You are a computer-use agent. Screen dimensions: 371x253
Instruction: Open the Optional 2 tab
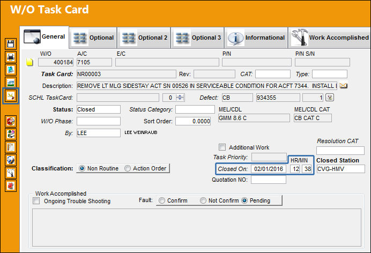point(144,38)
